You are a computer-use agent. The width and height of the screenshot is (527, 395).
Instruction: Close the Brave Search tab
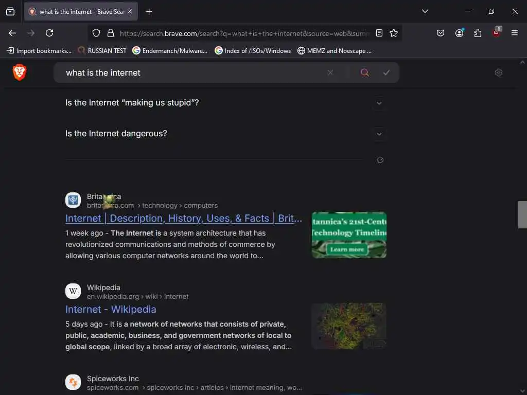(x=130, y=12)
